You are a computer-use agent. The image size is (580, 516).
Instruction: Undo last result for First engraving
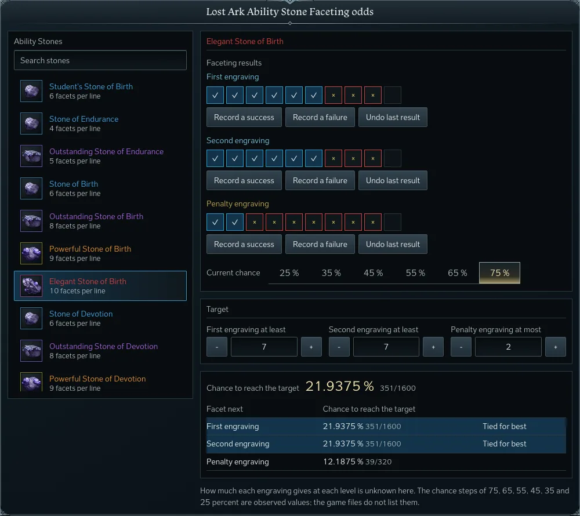point(393,117)
